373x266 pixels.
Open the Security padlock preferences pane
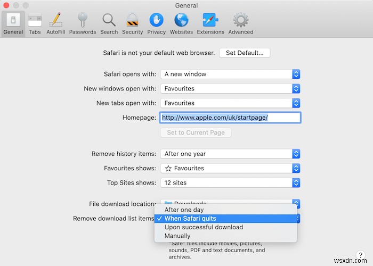point(132,24)
